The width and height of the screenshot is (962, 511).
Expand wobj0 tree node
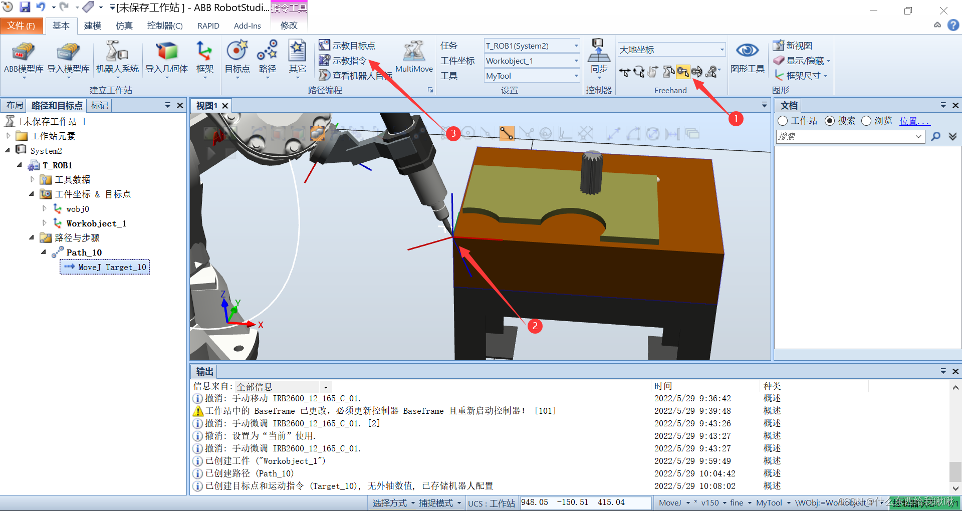click(45, 208)
